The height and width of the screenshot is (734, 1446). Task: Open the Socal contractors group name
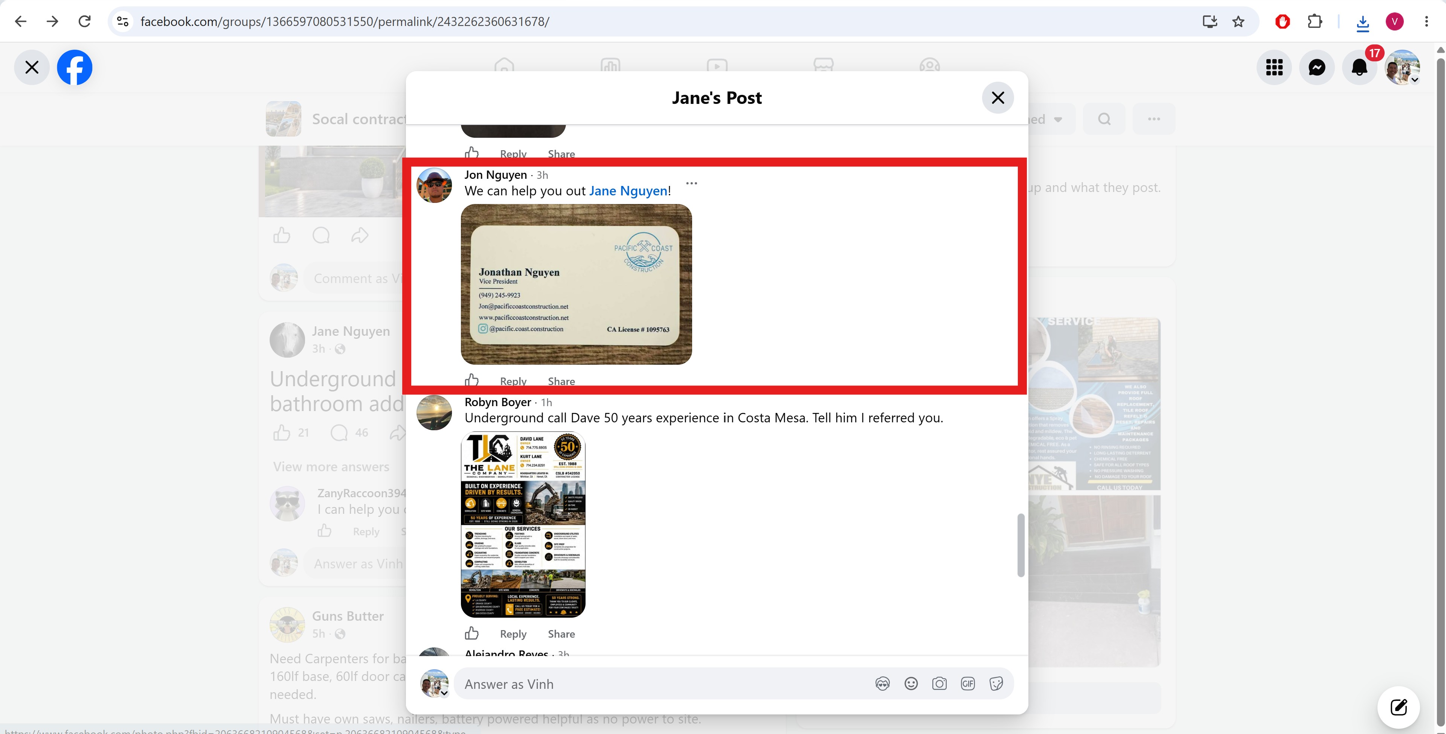click(x=359, y=119)
